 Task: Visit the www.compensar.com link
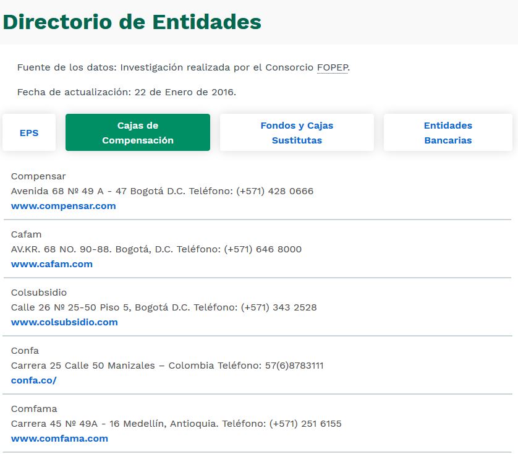[x=64, y=206]
